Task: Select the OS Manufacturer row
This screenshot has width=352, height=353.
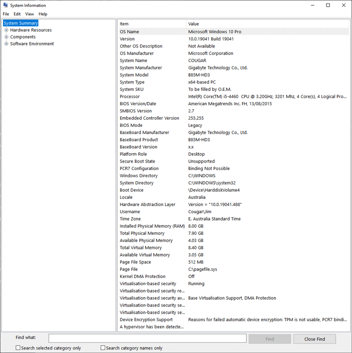Action: pyautogui.click(x=234, y=53)
